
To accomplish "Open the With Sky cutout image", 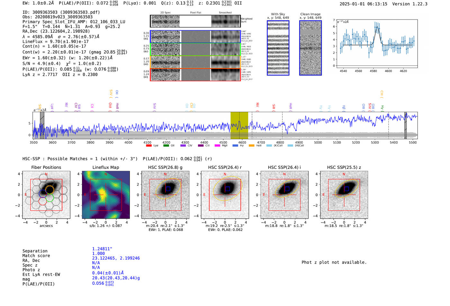I will click(278, 48).
